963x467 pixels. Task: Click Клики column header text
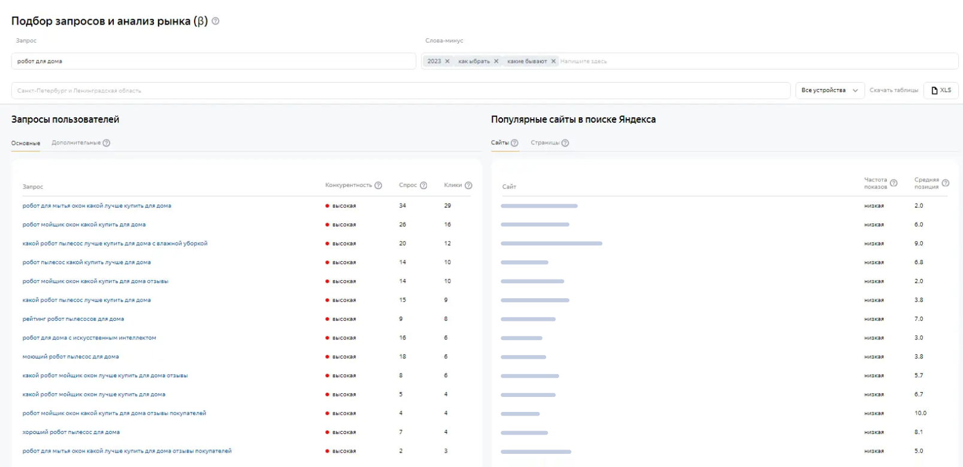pos(453,186)
